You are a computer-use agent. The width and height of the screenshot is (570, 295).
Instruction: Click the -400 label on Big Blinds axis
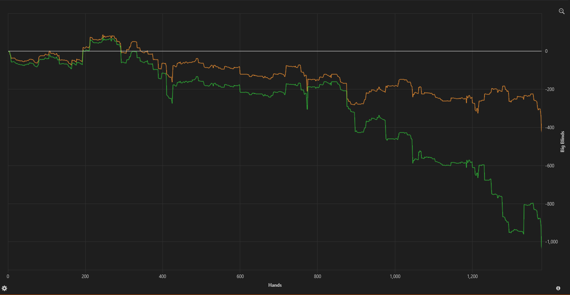(549, 128)
